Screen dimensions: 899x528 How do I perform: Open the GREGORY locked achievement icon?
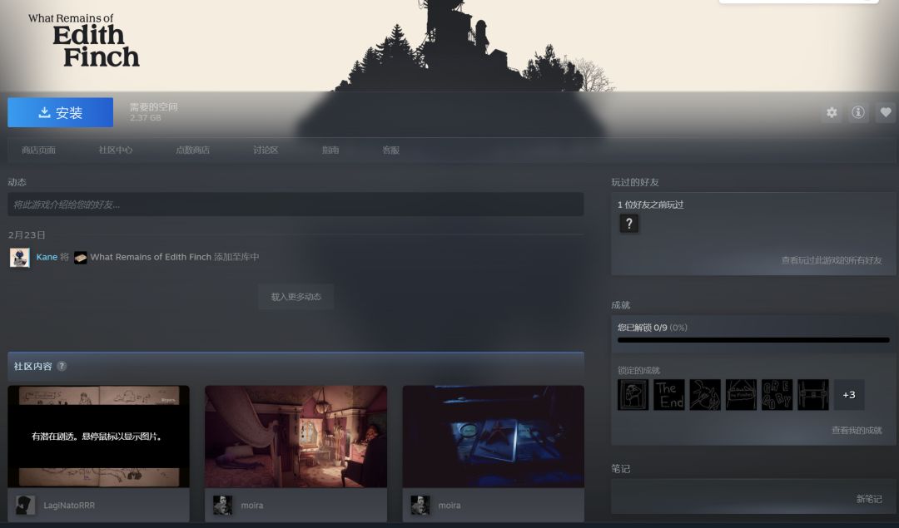(x=777, y=395)
